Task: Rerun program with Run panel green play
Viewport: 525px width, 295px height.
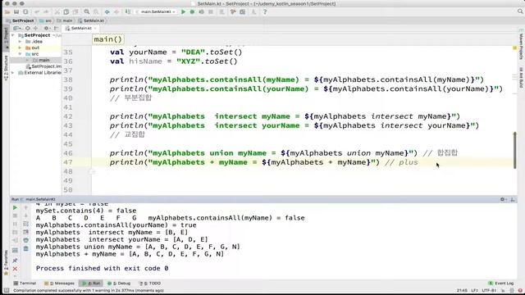Action: tap(15, 207)
